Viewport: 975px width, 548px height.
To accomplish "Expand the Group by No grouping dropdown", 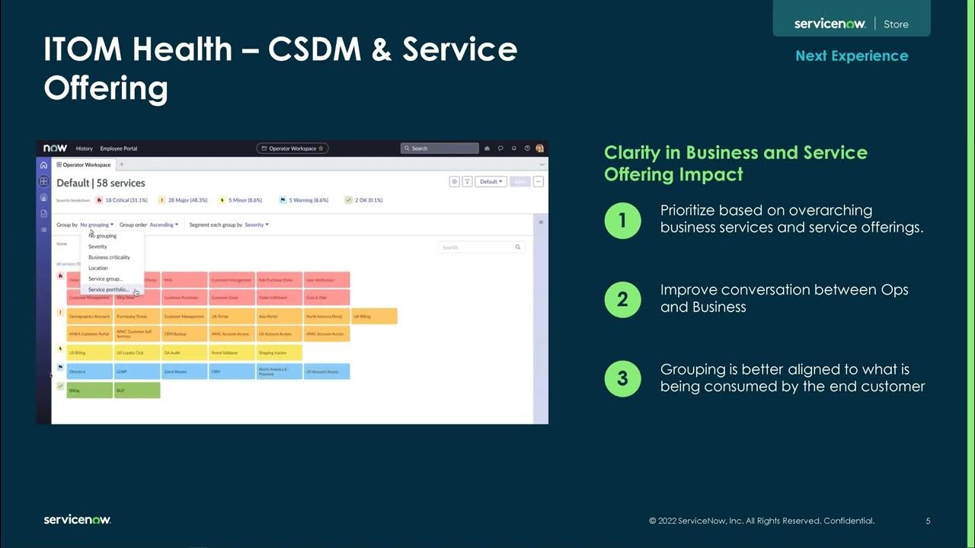I will 97,225.
